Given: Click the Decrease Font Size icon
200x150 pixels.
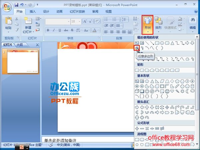Looking at the screenshot, I should coord(90,21).
